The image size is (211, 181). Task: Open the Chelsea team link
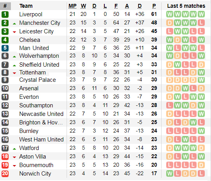30,40
